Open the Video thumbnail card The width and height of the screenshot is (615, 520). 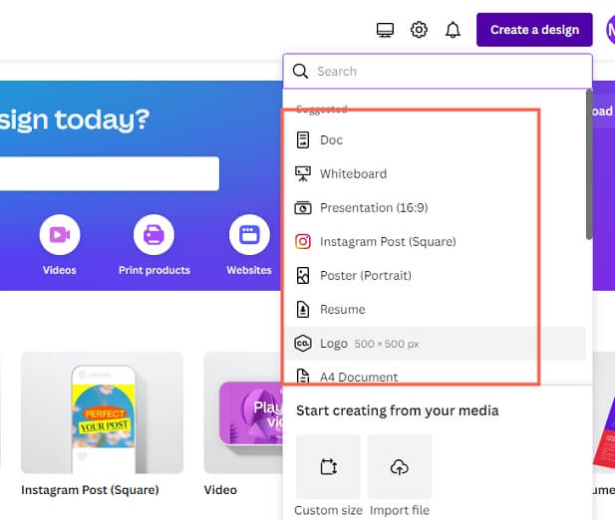point(243,412)
